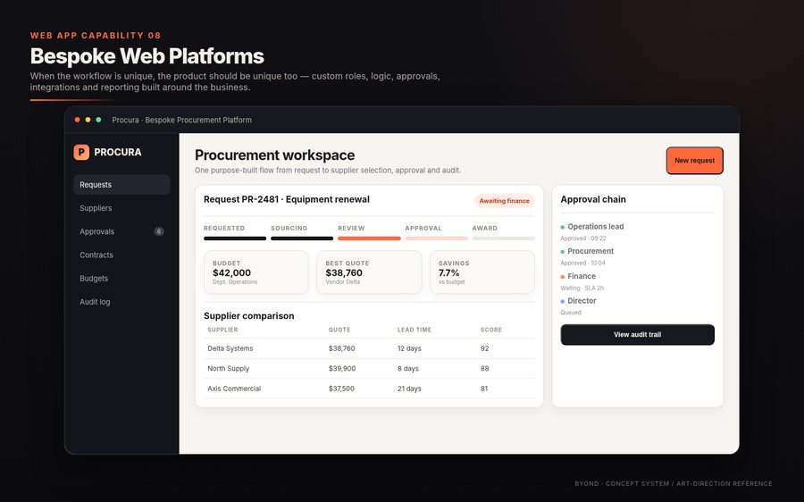Select the Delta Systems supplier row

point(369,348)
